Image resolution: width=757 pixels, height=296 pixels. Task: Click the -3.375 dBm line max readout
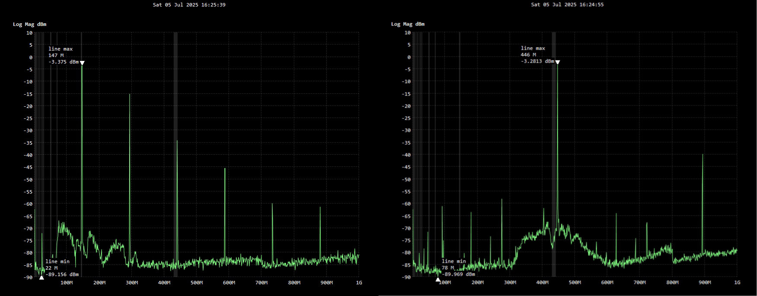[64, 62]
